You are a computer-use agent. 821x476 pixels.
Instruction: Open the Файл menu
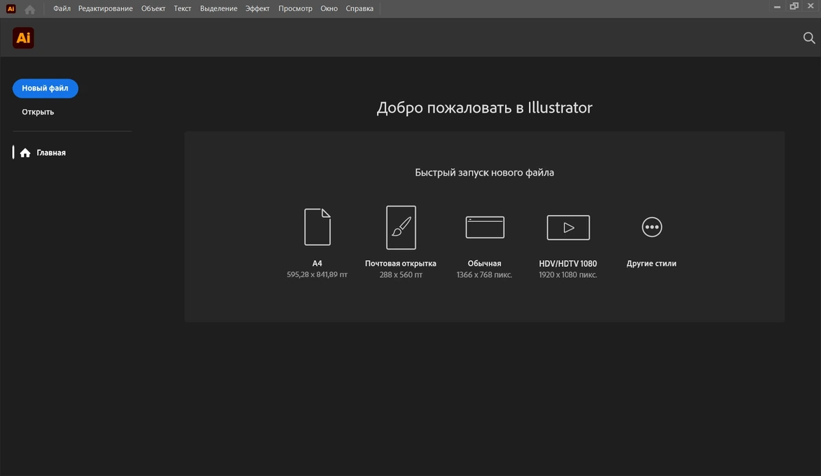(x=62, y=9)
